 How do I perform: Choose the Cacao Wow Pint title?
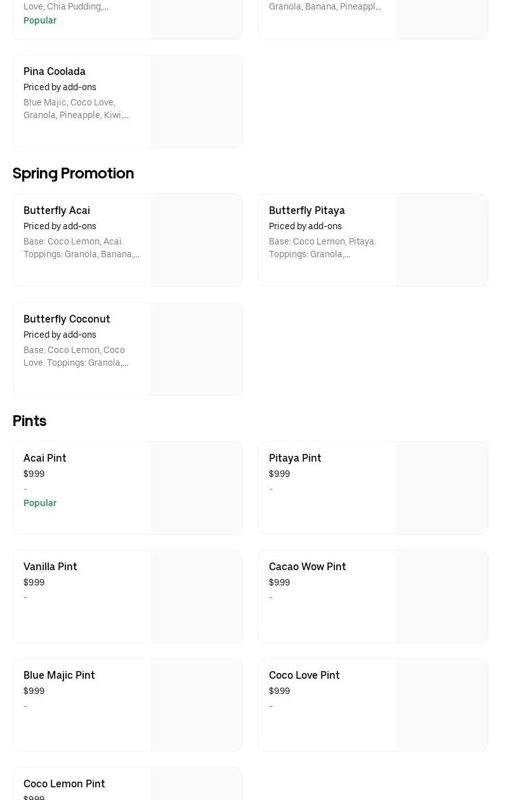tap(307, 566)
